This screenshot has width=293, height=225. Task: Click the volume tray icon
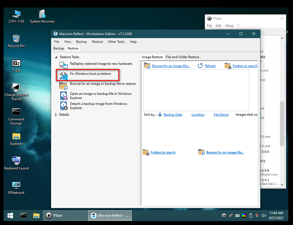coord(264,215)
